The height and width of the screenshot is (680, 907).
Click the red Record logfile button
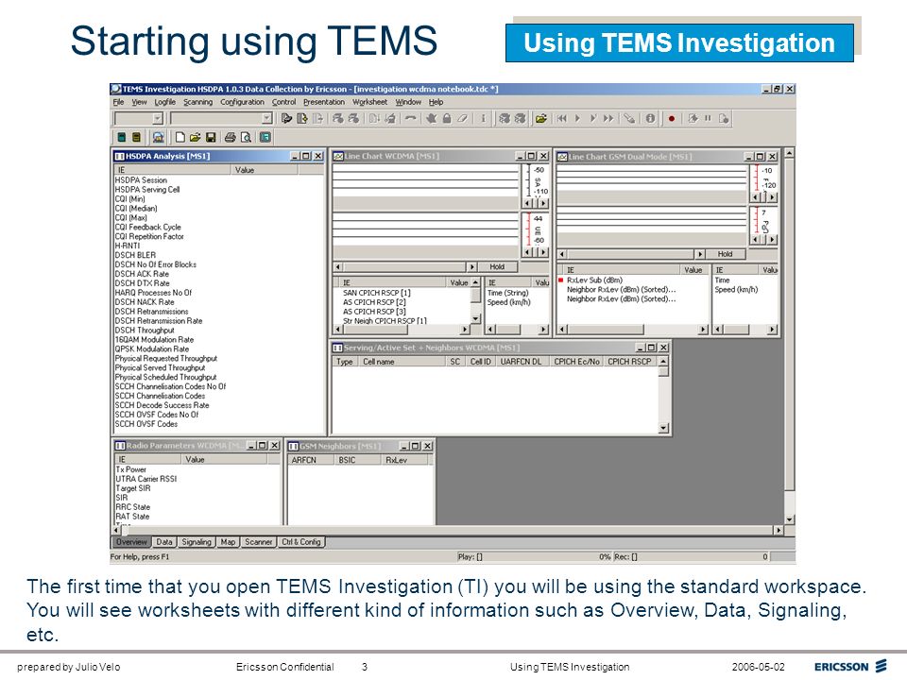coord(671,119)
